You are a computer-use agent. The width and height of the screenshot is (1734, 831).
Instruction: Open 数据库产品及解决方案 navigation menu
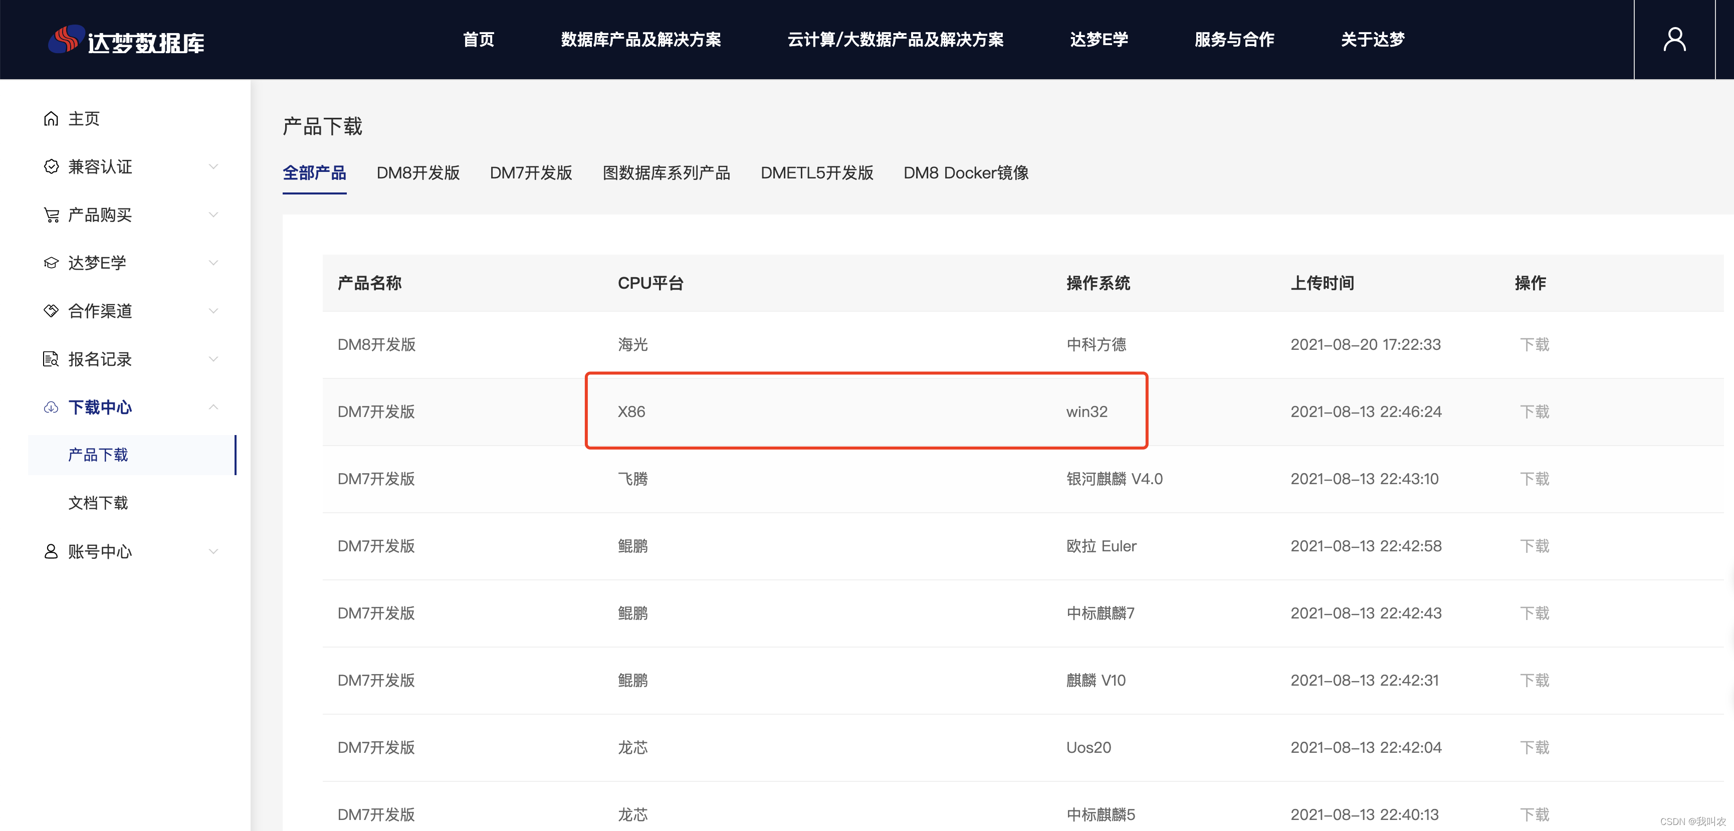tap(641, 40)
